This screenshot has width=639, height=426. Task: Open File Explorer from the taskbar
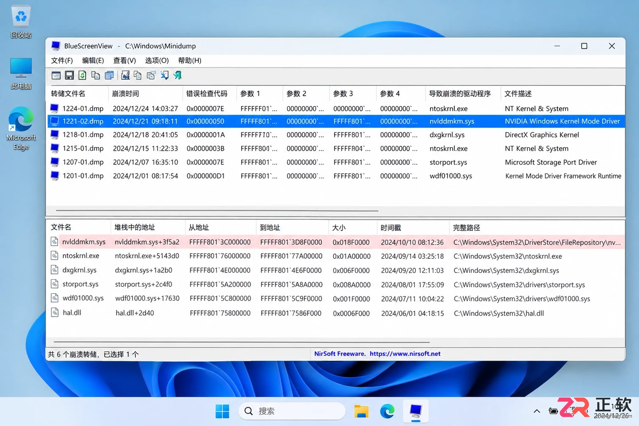[361, 411]
